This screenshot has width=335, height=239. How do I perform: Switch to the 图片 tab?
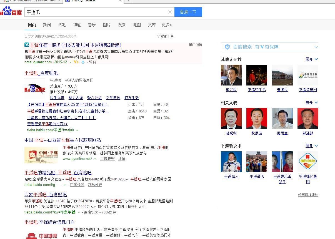coord(107,25)
